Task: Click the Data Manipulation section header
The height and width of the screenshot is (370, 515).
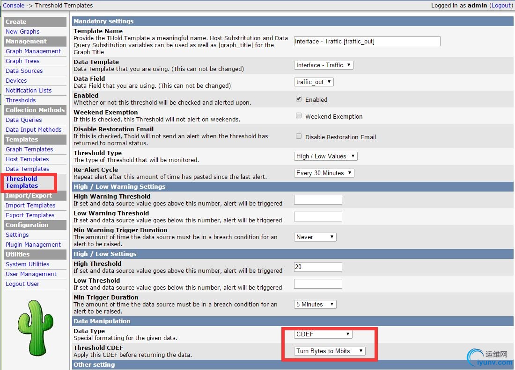Action: point(293,321)
